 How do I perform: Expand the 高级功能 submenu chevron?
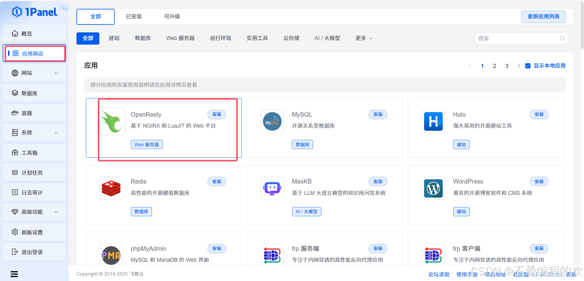click(56, 212)
